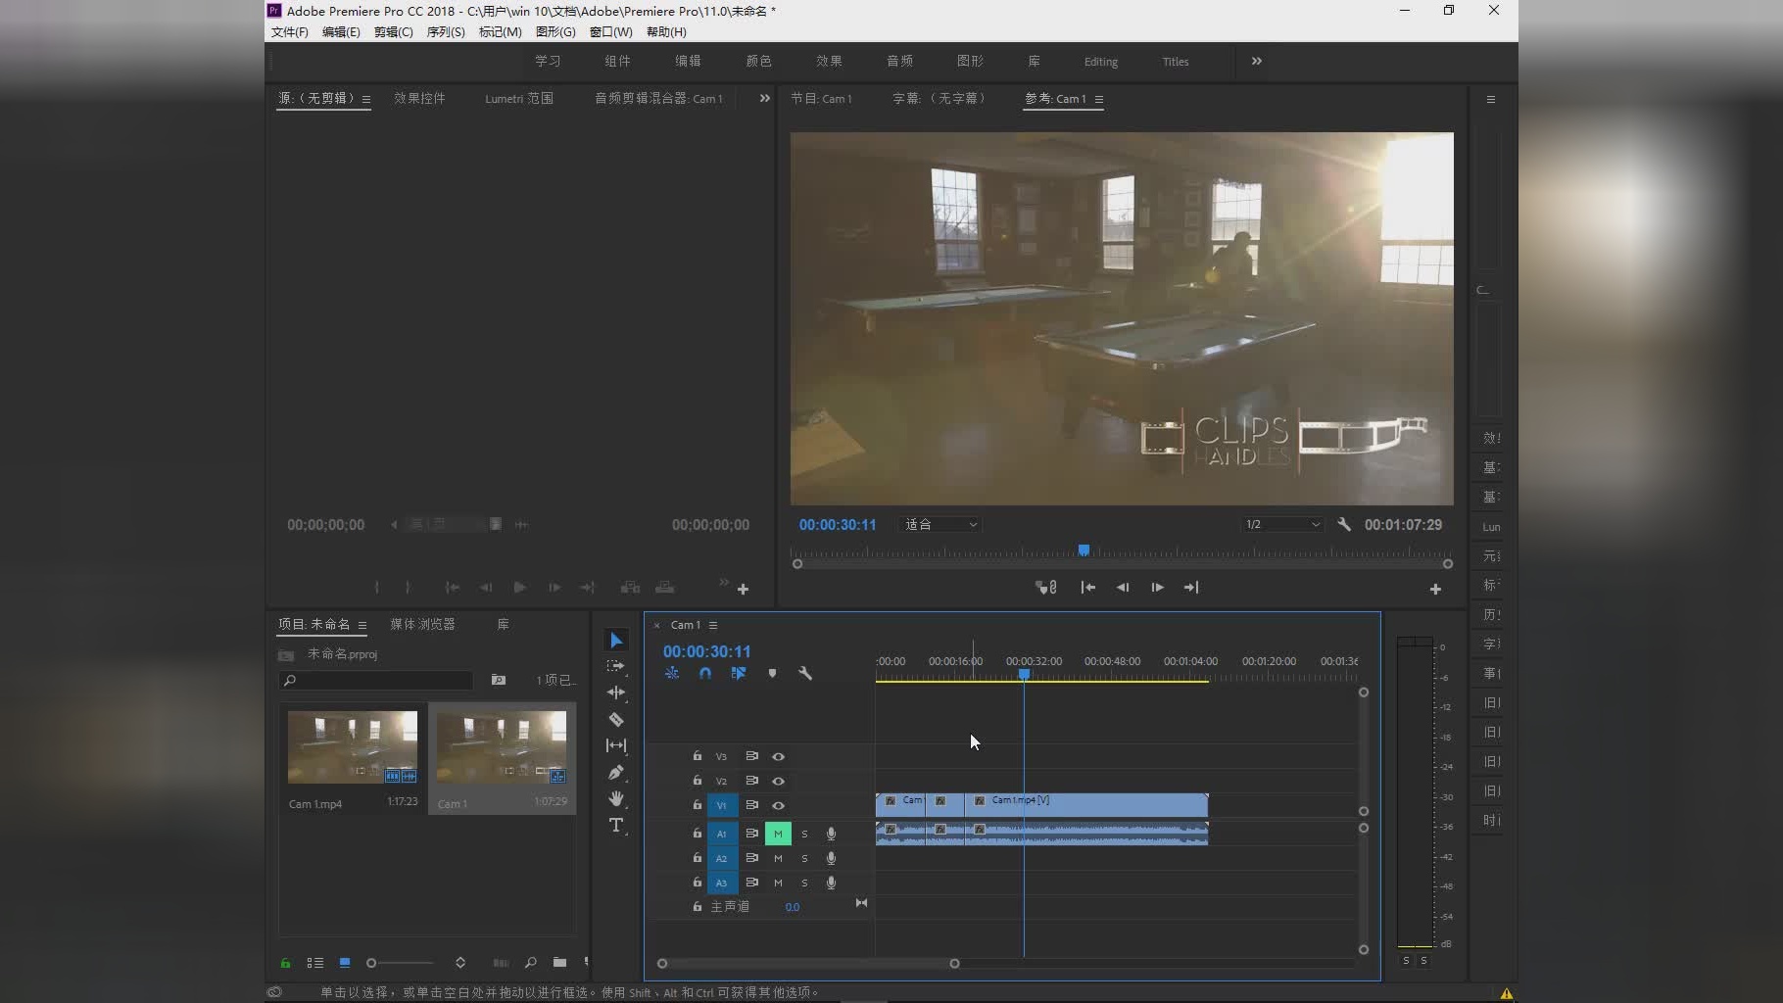Open right side panel menu icon
This screenshot has height=1003, width=1783.
click(1491, 99)
